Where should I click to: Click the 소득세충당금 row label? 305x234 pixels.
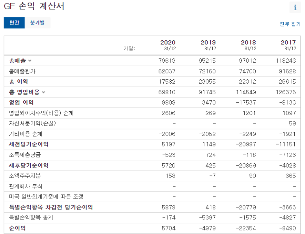click(x=25, y=155)
